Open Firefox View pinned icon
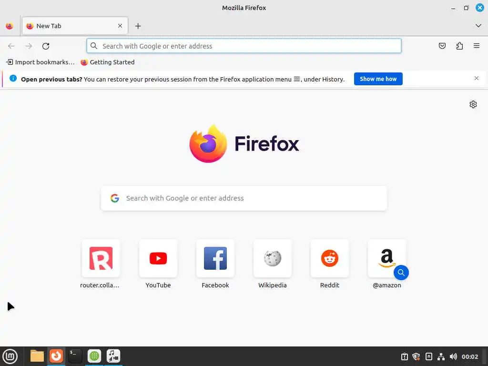488x366 pixels. (x=10, y=26)
